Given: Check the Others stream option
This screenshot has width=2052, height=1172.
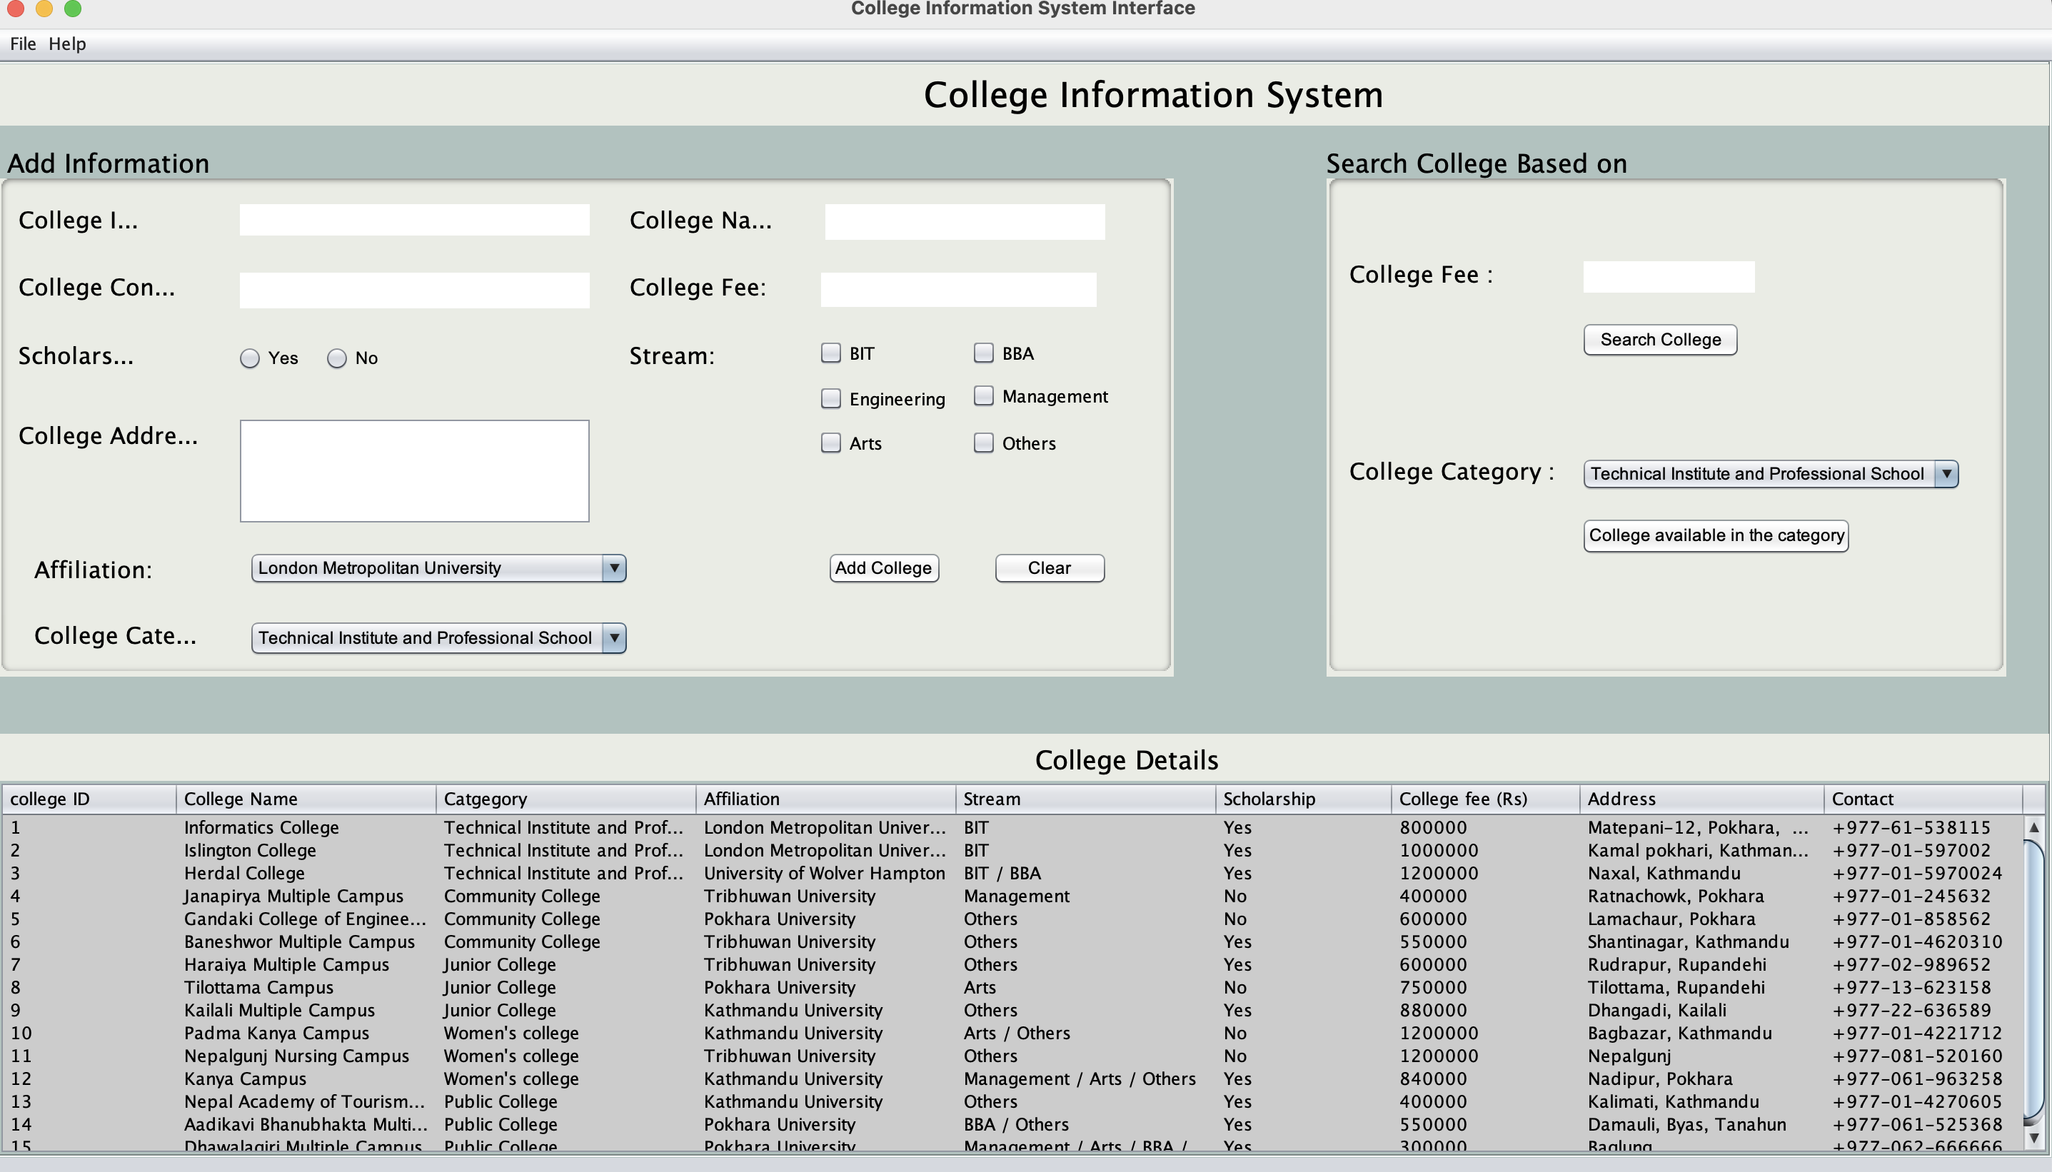Looking at the screenshot, I should (x=984, y=443).
